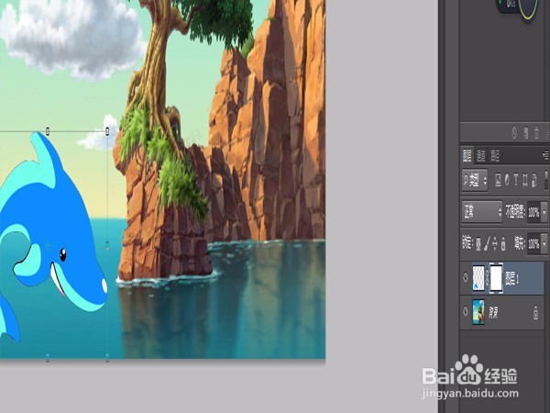The width and height of the screenshot is (550, 413).
Task: Click the transform center reference point
Action: point(48,245)
